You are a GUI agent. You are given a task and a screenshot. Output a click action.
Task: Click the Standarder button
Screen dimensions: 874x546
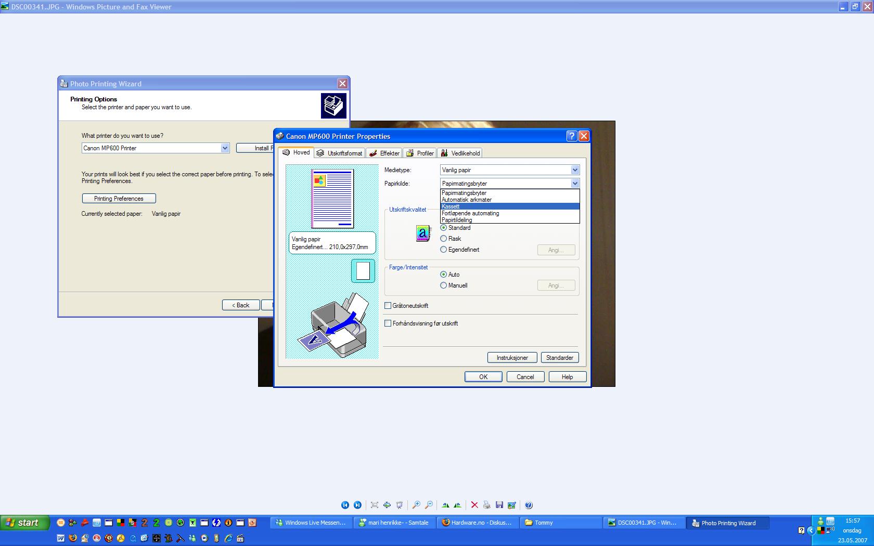point(560,358)
